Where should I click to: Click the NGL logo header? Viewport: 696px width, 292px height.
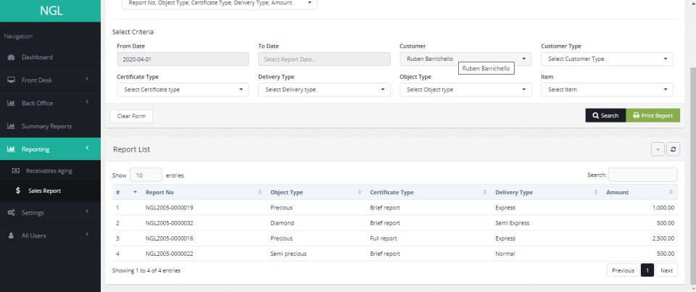[x=50, y=11]
